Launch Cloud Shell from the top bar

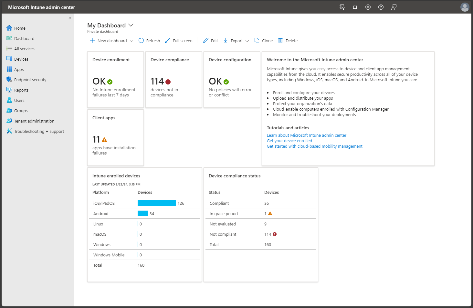point(342,7)
